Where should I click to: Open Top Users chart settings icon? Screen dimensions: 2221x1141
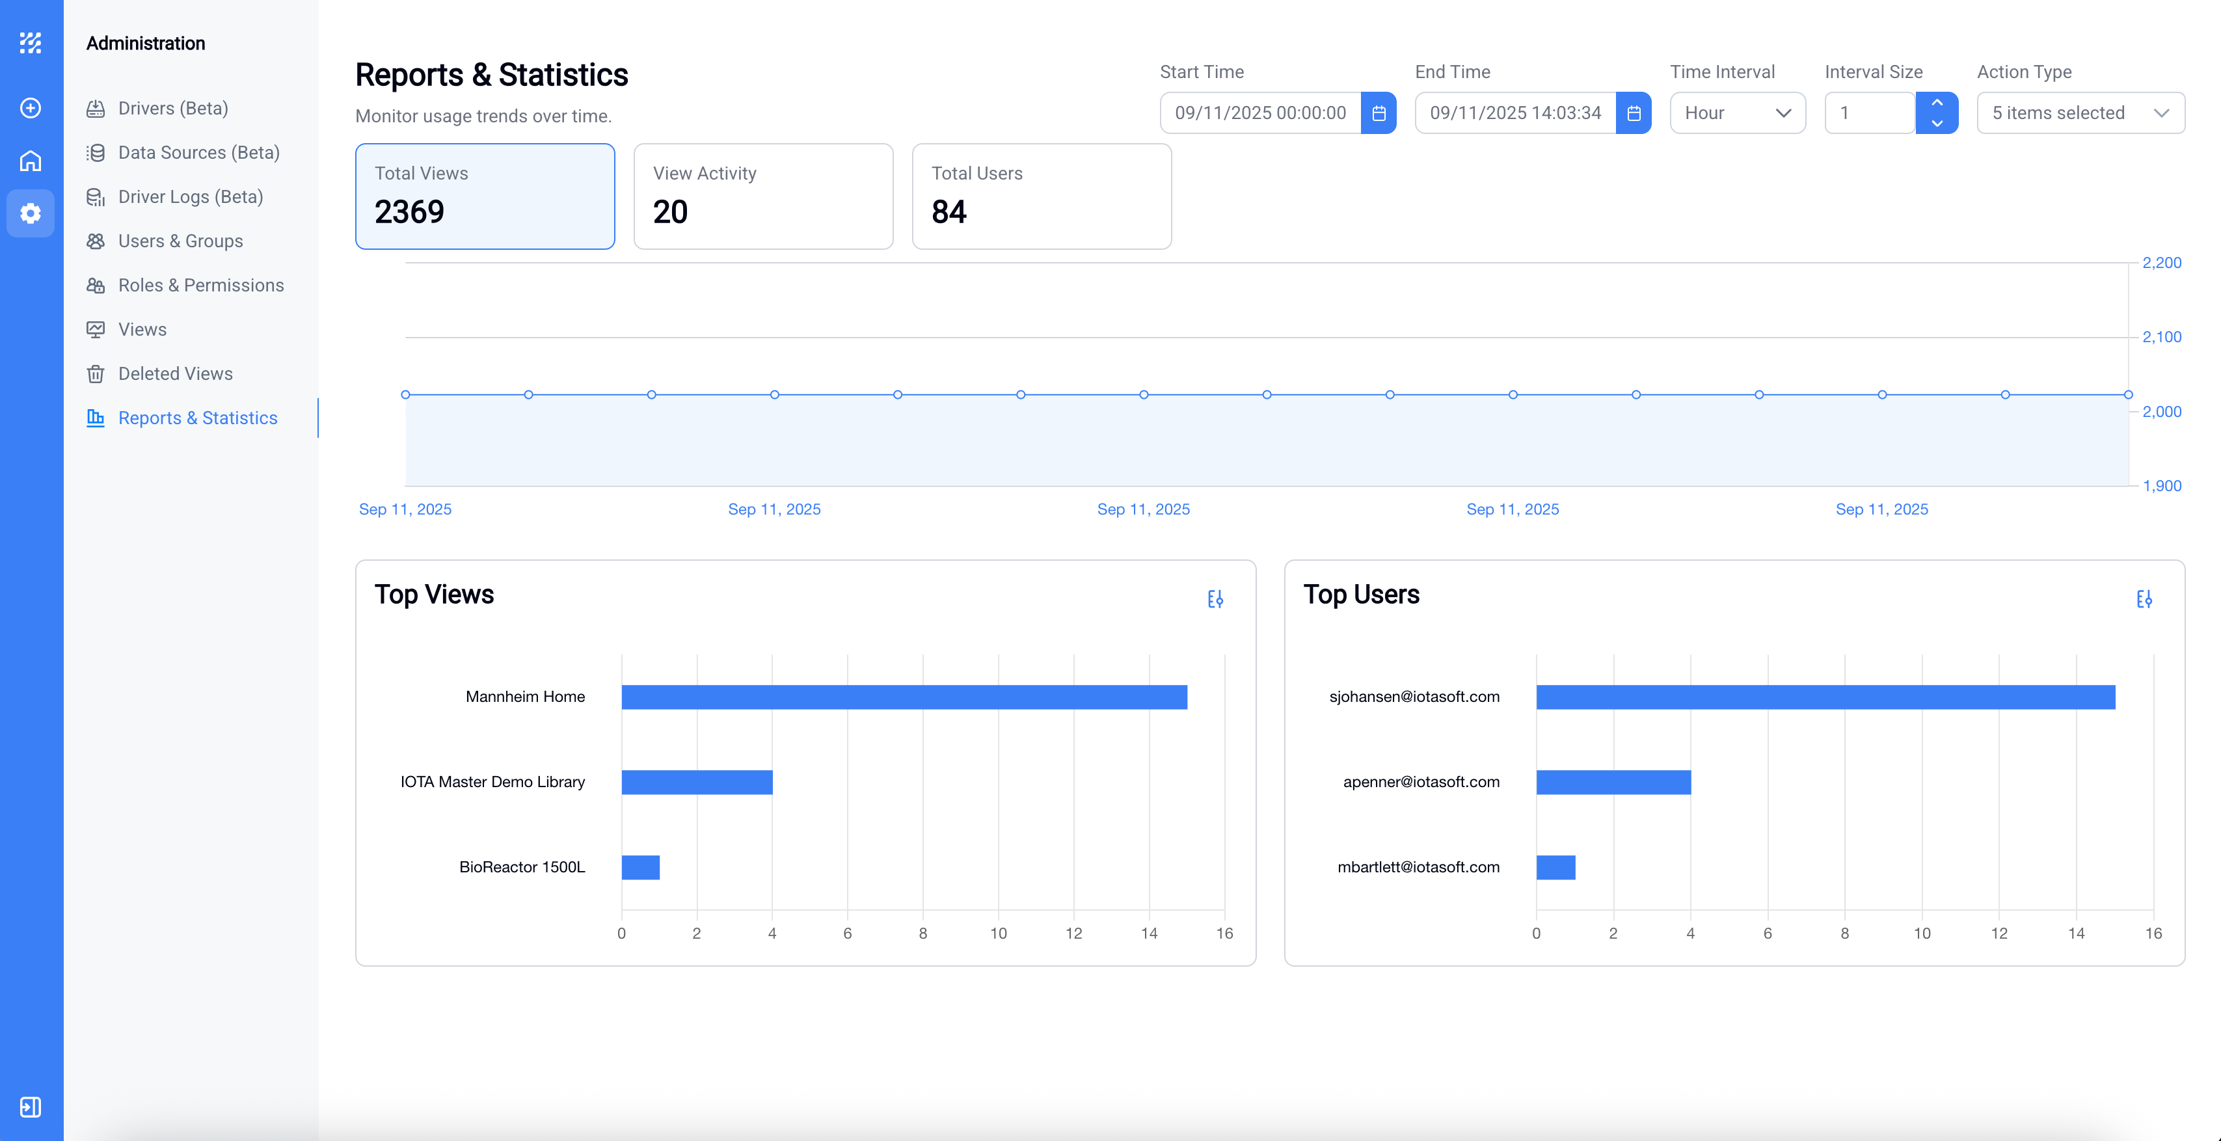2144,598
